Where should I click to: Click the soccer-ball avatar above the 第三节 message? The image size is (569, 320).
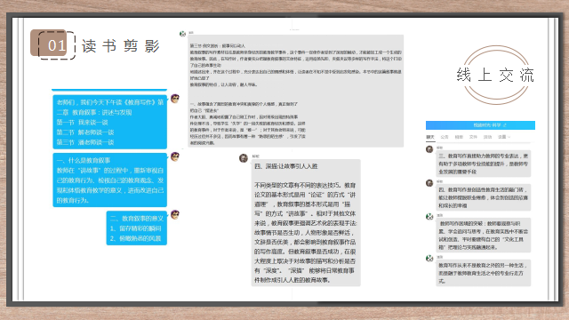point(182,34)
